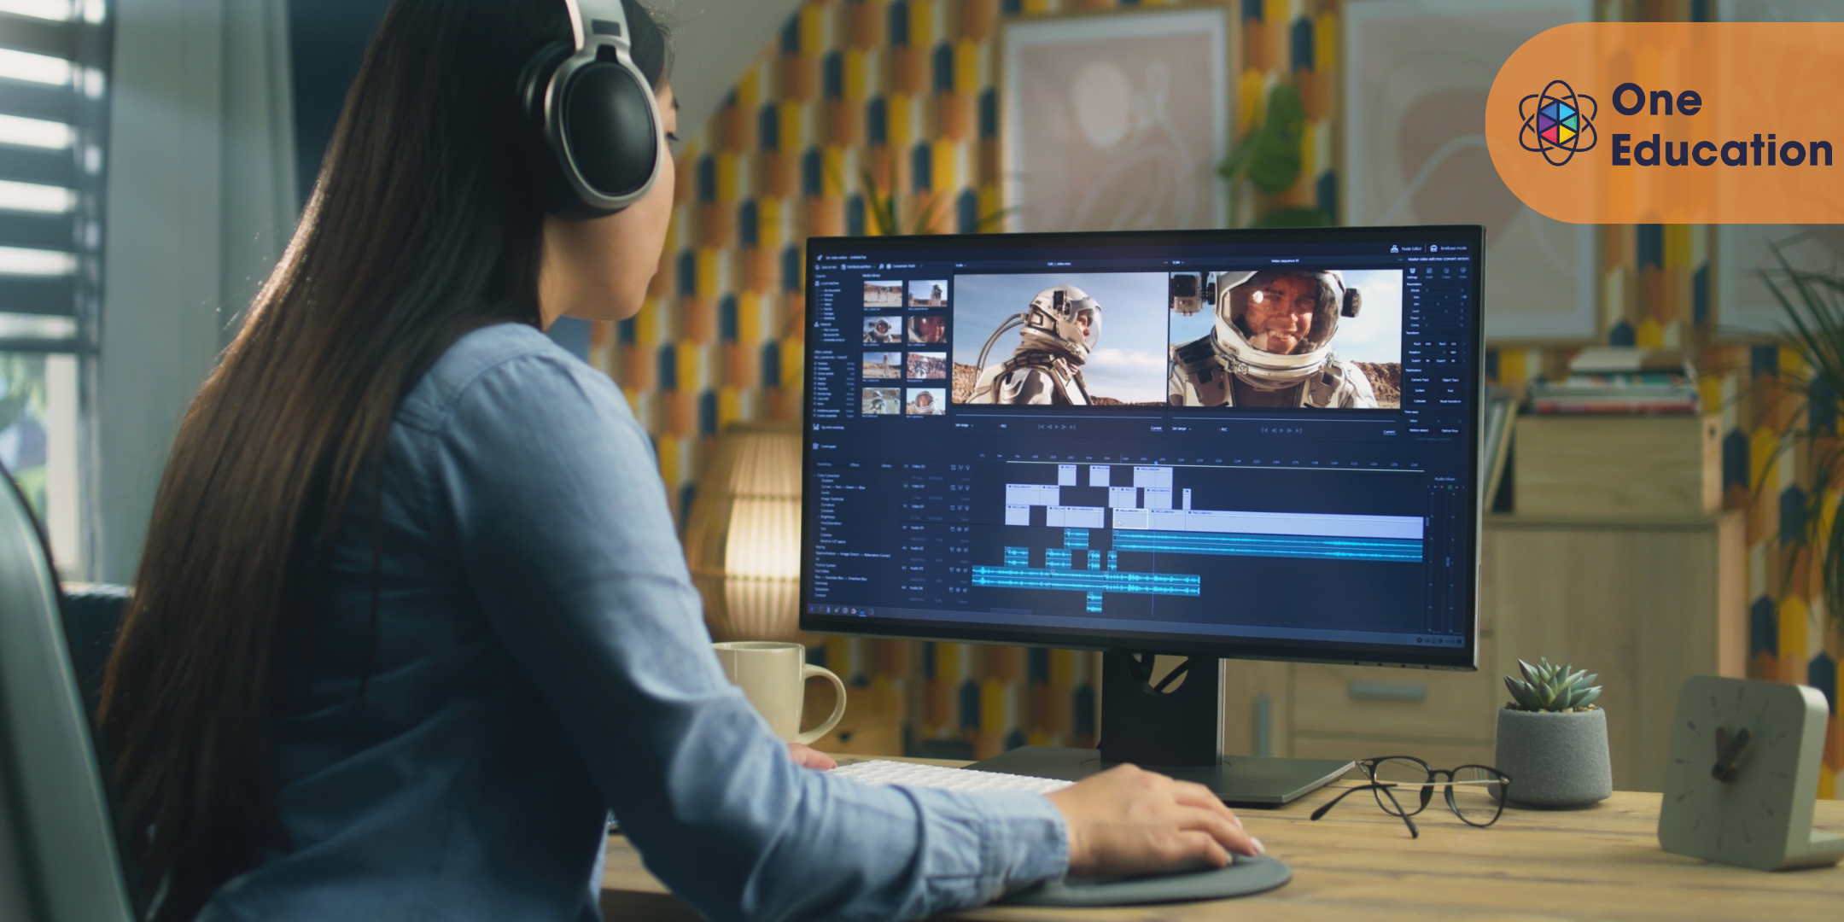
Task: Expand the Network tree node
Action: tap(823, 324)
